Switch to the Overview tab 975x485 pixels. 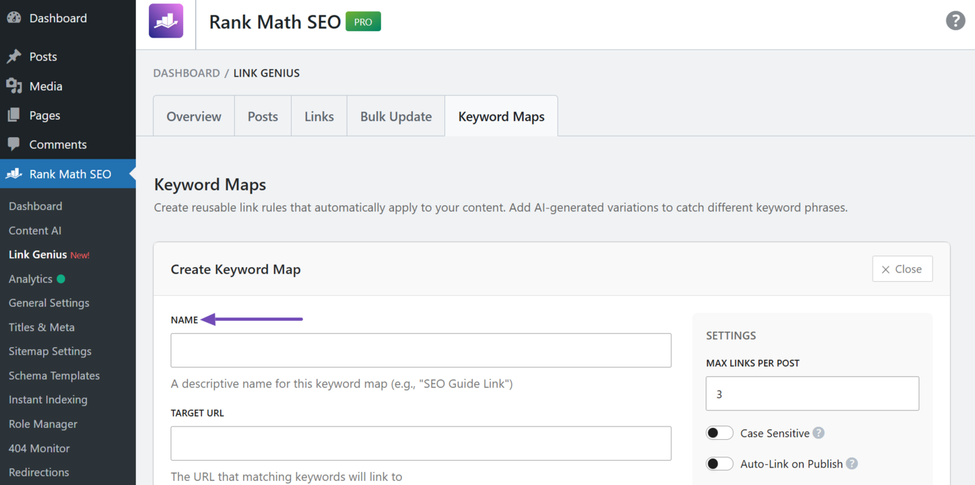[x=194, y=116]
